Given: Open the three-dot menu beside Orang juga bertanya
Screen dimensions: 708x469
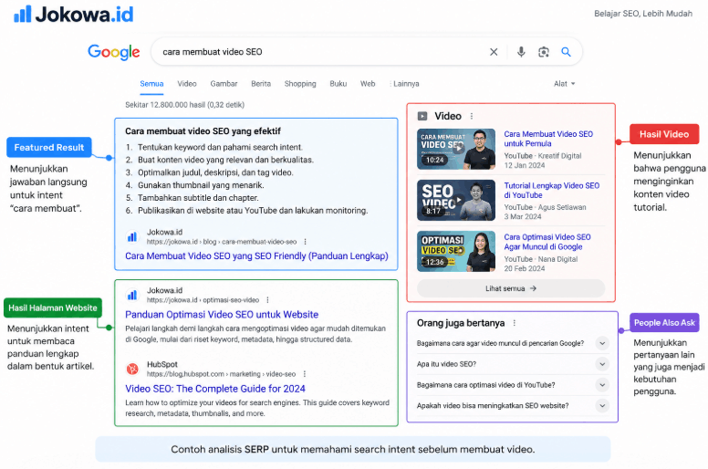Looking at the screenshot, I should pyautogui.click(x=515, y=323).
